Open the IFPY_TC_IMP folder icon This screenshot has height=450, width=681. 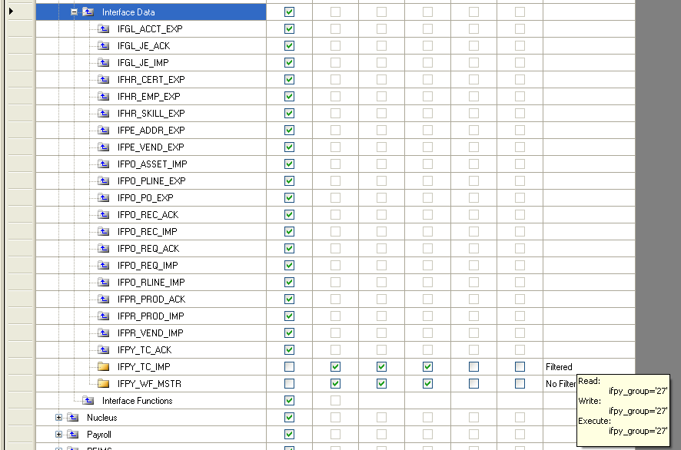[103, 366]
